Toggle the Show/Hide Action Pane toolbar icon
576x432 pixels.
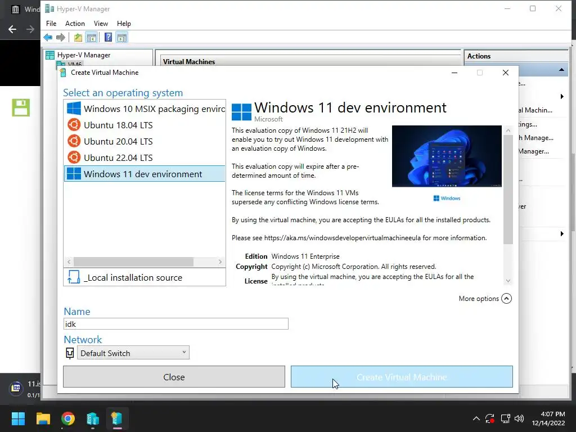pyautogui.click(x=122, y=37)
